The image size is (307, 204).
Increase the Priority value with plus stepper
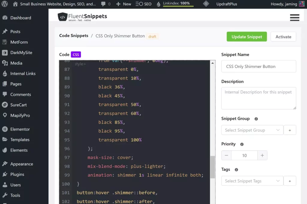click(x=262, y=155)
